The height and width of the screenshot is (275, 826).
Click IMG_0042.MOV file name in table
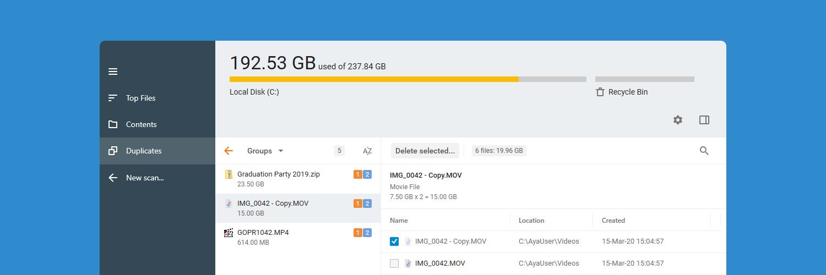440,263
